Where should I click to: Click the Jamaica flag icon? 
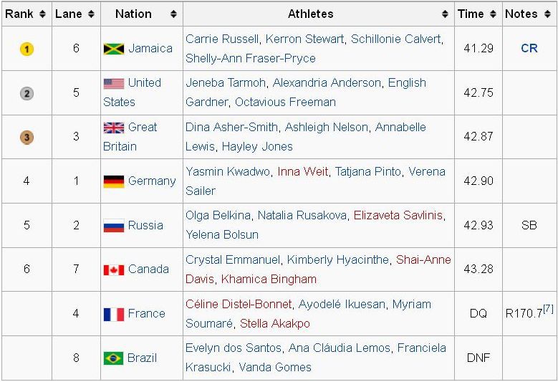(x=114, y=49)
